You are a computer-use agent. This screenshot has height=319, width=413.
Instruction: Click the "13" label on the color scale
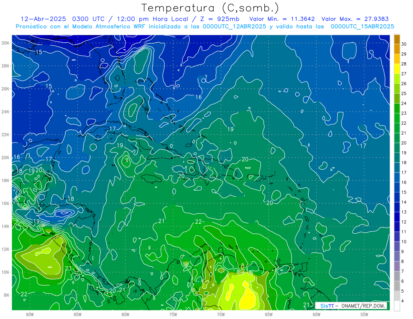(404, 212)
